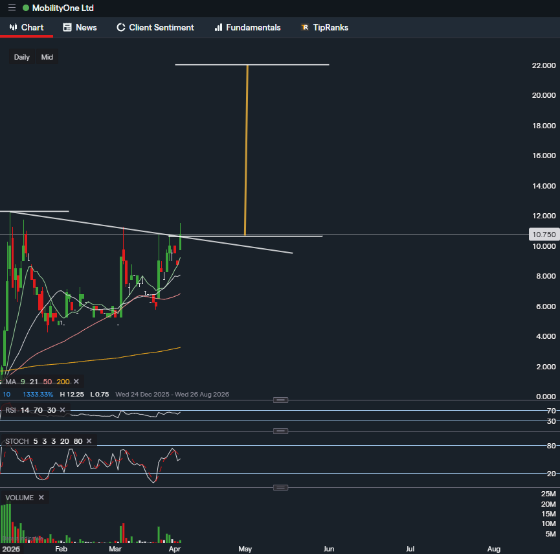
Task: Click the Client Sentiment circular icon
Action: [x=121, y=27]
